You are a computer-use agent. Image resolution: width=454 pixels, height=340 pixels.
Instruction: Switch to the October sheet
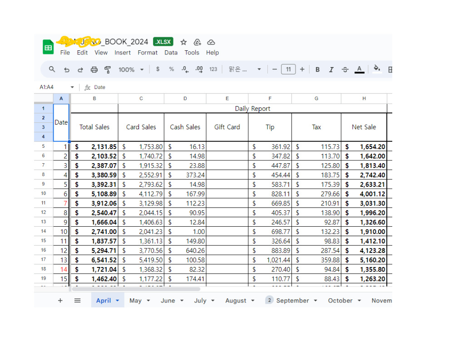(340, 301)
